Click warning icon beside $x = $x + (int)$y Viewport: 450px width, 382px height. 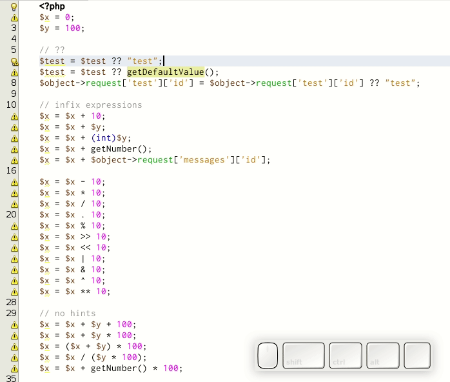(x=13, y=138)
